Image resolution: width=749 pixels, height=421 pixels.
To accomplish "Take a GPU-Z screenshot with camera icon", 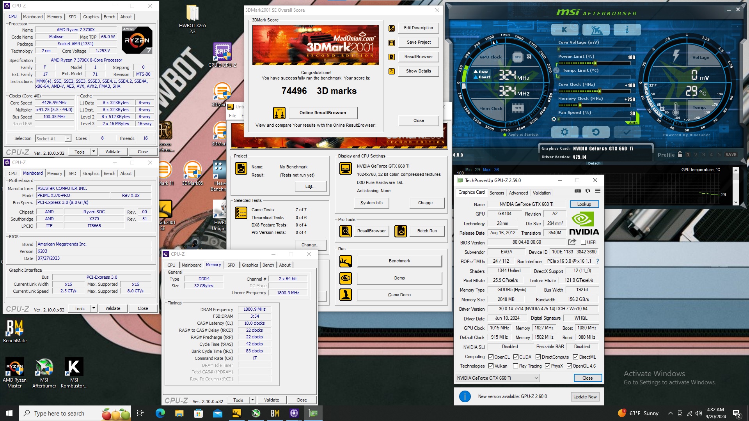I will click(x=578, y=191).
